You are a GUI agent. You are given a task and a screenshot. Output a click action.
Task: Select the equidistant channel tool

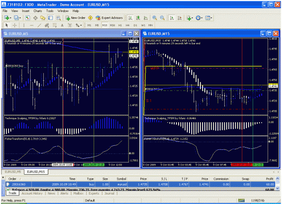47,25
